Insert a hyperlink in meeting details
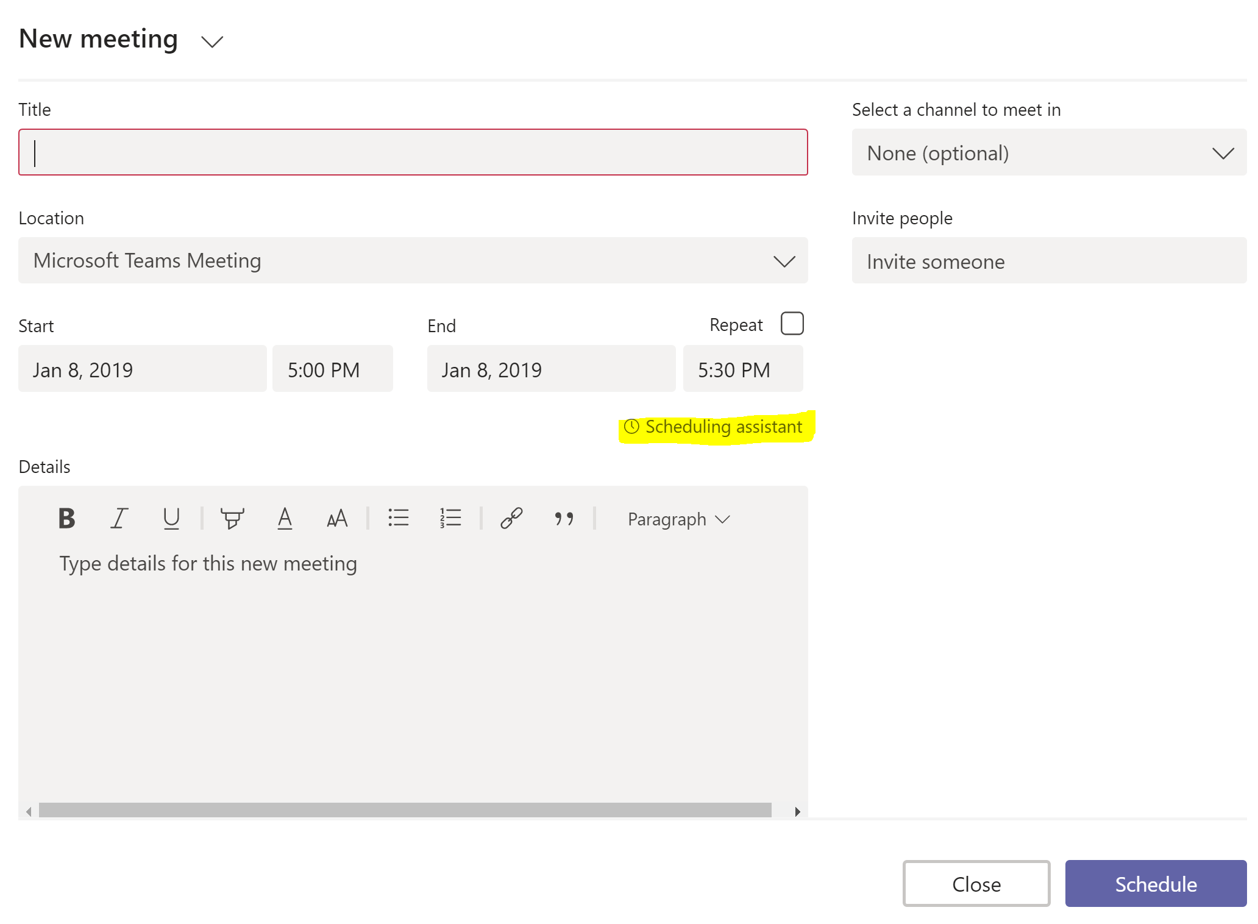This screenshot has width=1258, height=924. (510, 519)
